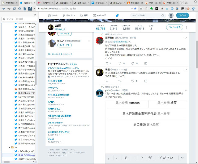The width and height of the screenshot is (198, 164).
Task: Open the three-dot more options on profile
Action: pos(187,27)
